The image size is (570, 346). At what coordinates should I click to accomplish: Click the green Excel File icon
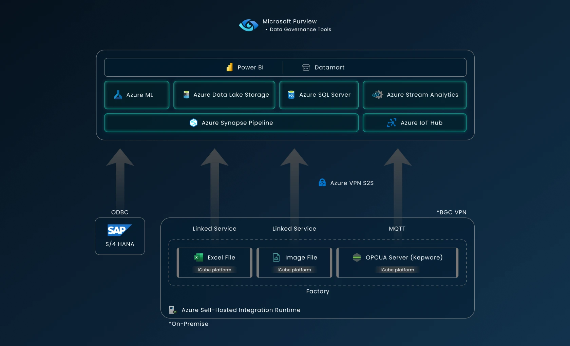(x=198, y=257)
